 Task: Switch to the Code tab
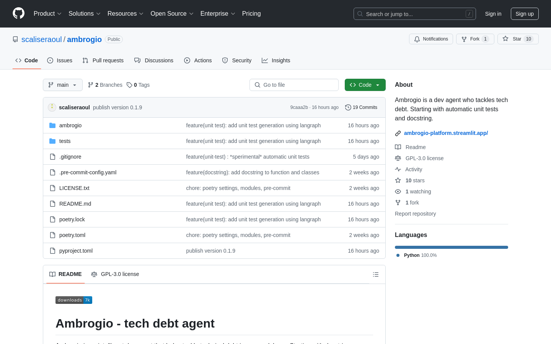click(x=27, y=60)
